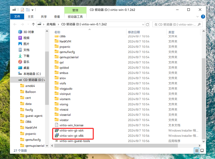
Task: Click the qxldod folder icon
Action: click(56, 67)
